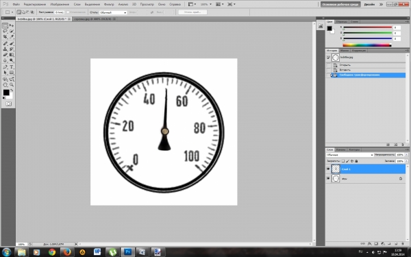
Task: Select the Основная рабочая среда workspace button
Action: [340, 4]
